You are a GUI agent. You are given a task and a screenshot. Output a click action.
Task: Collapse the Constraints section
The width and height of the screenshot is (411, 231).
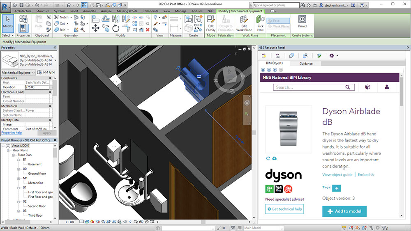tap(50, 78)
